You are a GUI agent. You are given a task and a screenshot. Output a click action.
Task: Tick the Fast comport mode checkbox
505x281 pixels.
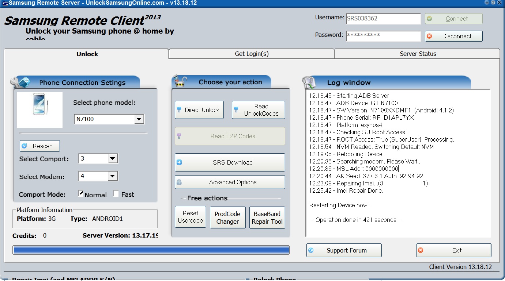[116, 194]
